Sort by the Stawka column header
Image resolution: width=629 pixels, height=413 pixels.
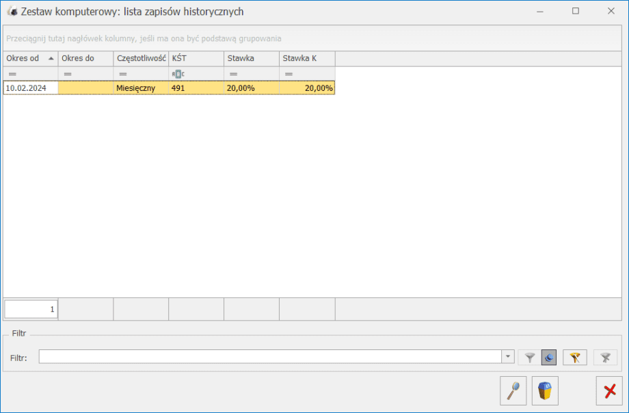252,59
